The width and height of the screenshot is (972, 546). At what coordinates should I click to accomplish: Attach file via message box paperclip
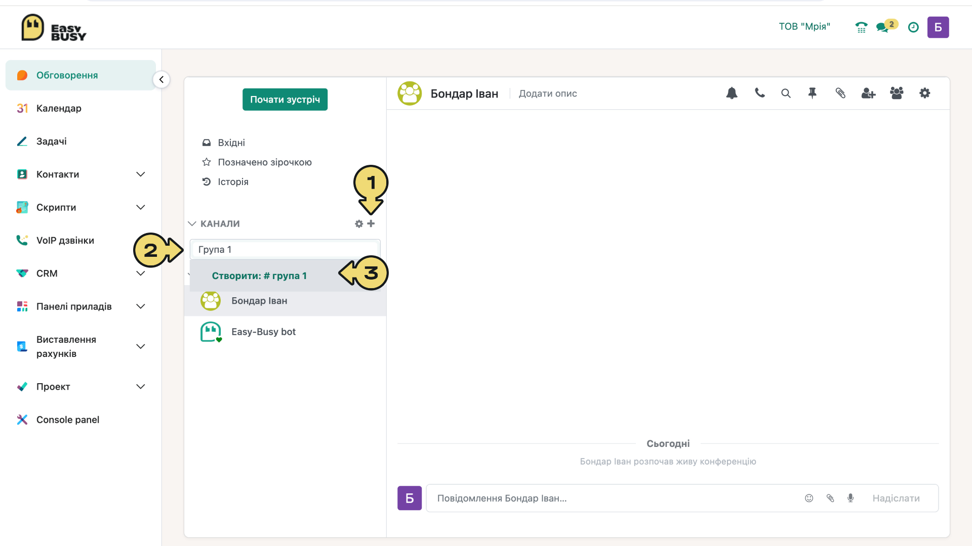coord(830,498)
